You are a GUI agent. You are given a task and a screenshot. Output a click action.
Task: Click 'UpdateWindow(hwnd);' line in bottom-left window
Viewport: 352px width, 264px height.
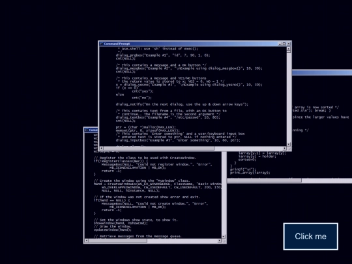[113, 229]
